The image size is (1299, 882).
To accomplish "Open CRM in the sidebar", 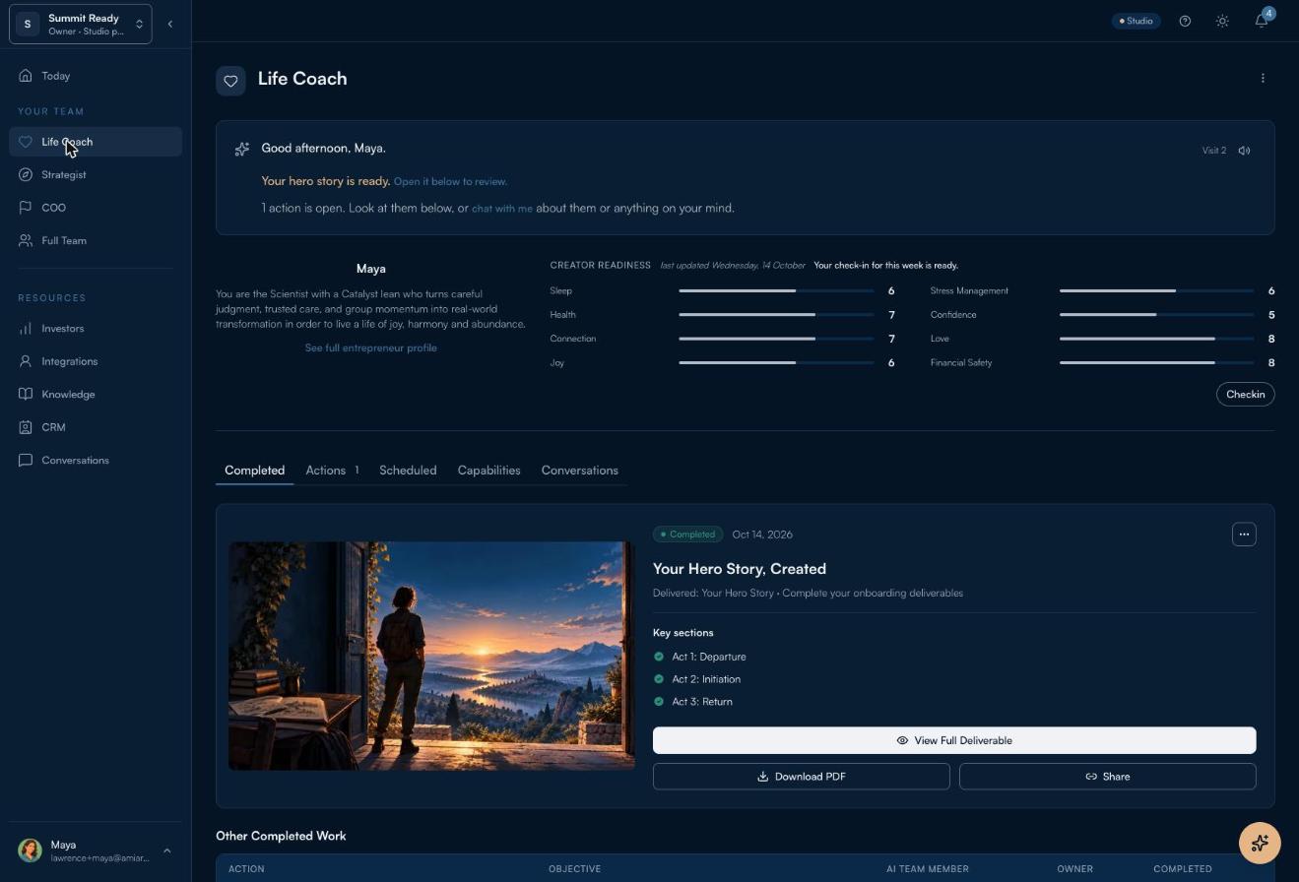I will [96, 427].
